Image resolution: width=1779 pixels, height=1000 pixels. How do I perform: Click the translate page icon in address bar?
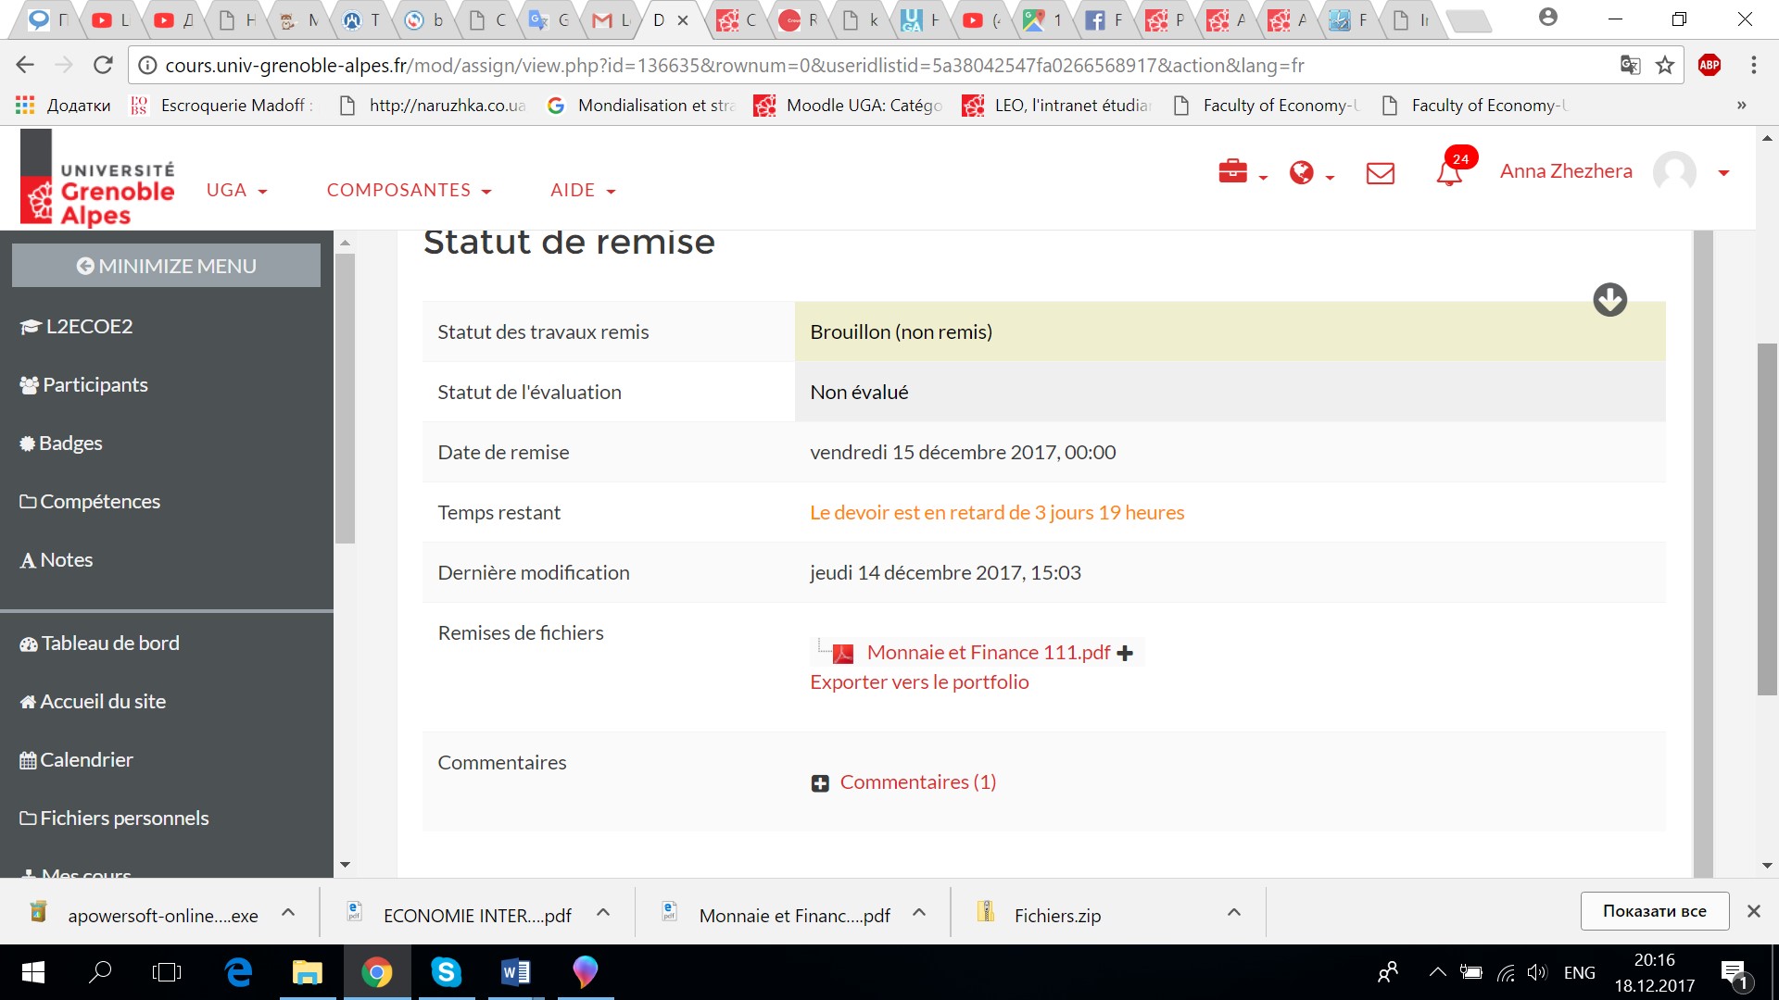(1630, 65)
